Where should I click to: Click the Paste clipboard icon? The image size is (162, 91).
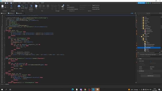2,6
